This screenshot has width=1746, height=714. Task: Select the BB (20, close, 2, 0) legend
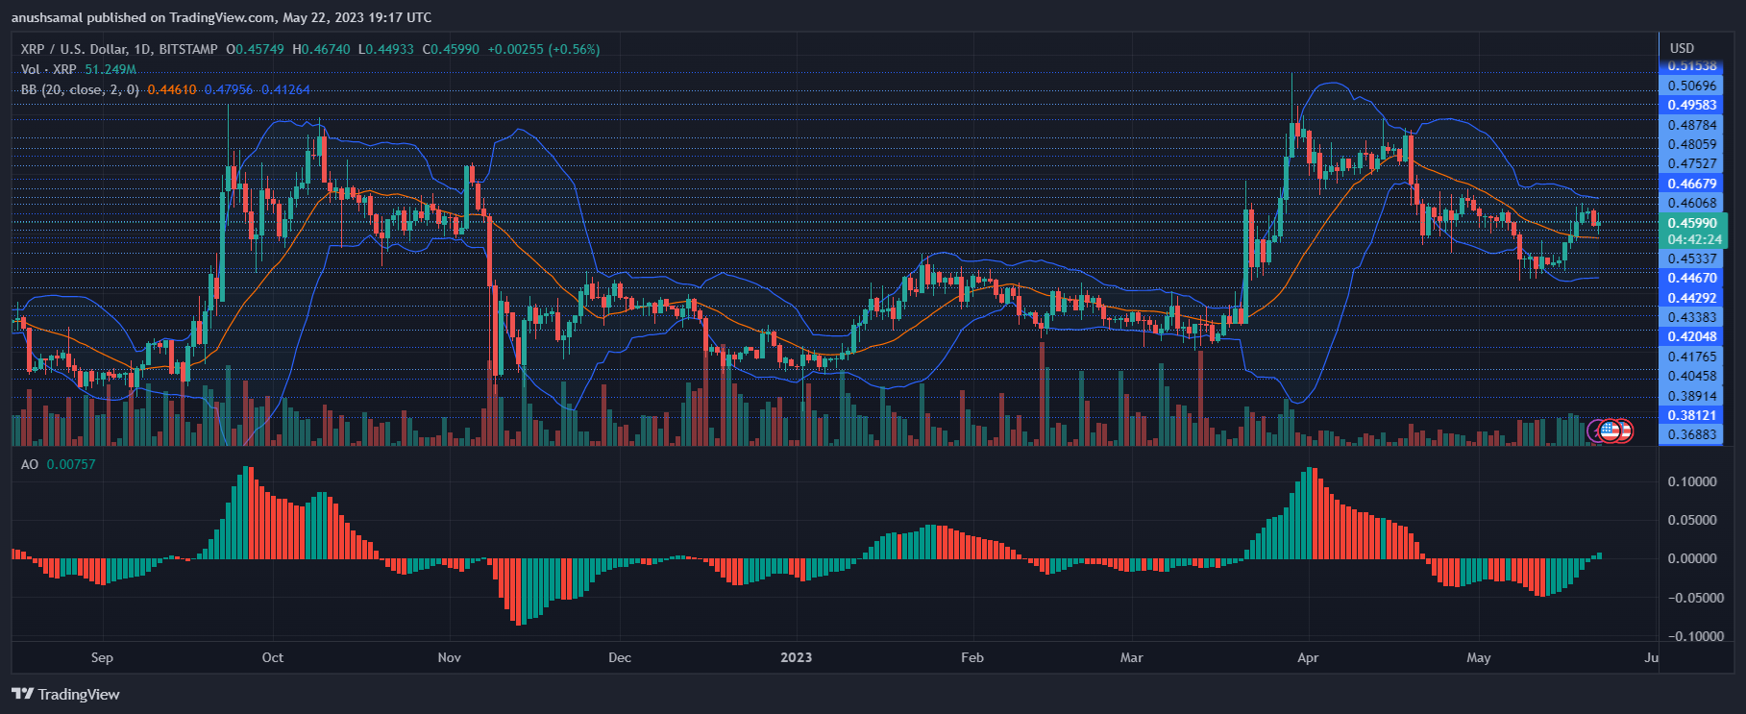click(x=80, y=89)
